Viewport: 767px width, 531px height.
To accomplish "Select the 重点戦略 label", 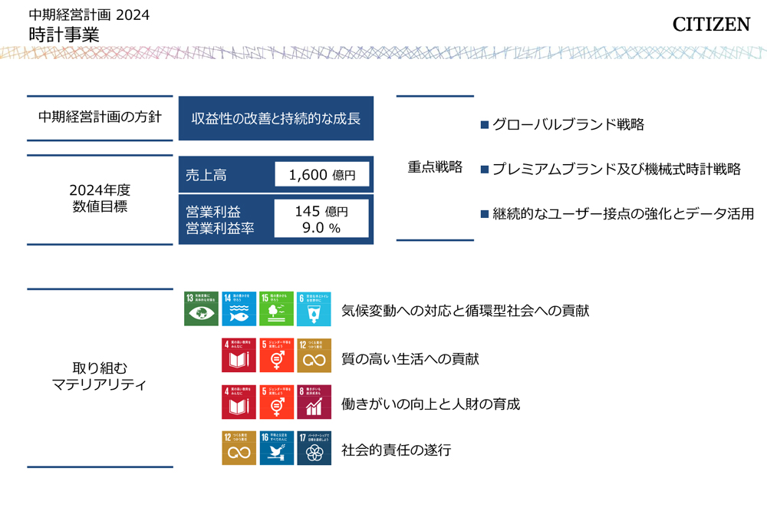I will 435,167.
